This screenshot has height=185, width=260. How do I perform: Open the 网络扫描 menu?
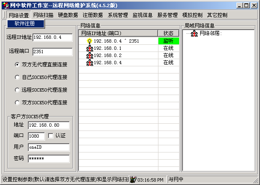43,15
